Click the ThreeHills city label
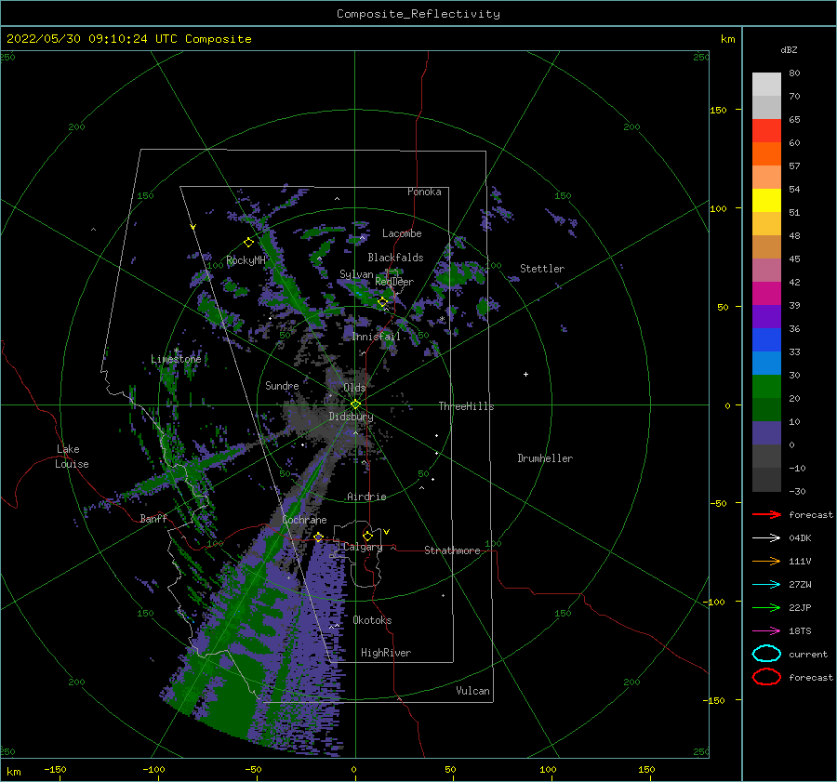 click(x=466, y=406)
